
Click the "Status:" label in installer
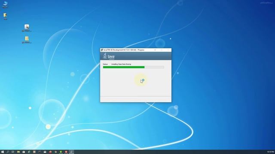[x=105, y=64]
